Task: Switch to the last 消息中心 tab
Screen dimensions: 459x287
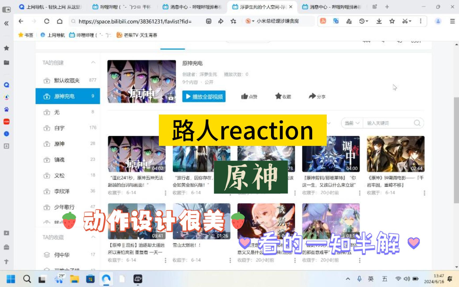Action: point(332,7)
